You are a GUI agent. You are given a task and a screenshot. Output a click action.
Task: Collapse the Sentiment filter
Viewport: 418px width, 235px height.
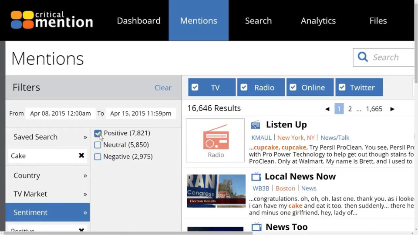[x=48, y=212]
